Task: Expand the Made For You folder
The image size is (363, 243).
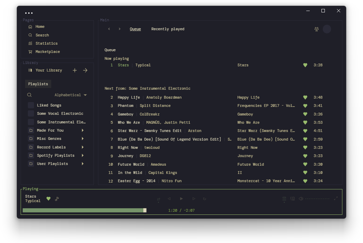Action: (x=82, y=130)
